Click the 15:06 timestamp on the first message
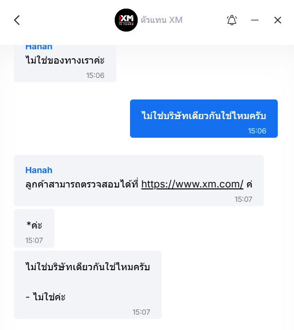 click(x=95, y=75)
